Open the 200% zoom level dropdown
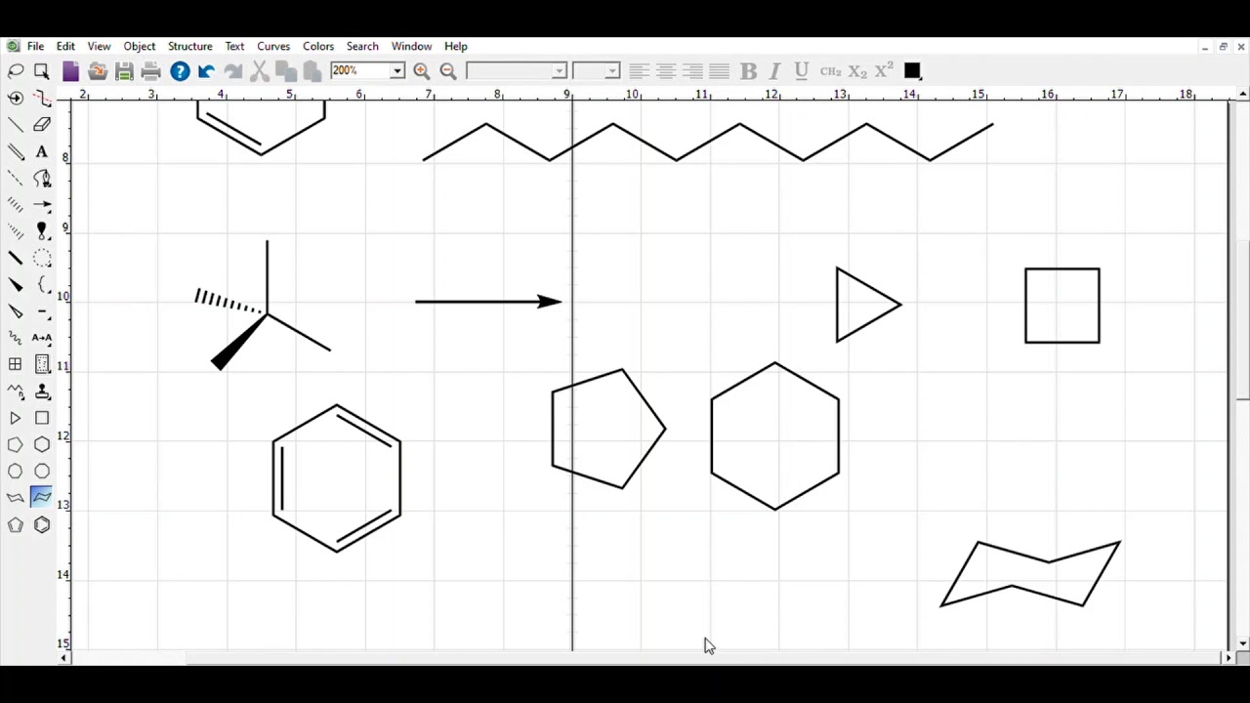Screen dimensions: 1250x703 click(x=397, y=71)
